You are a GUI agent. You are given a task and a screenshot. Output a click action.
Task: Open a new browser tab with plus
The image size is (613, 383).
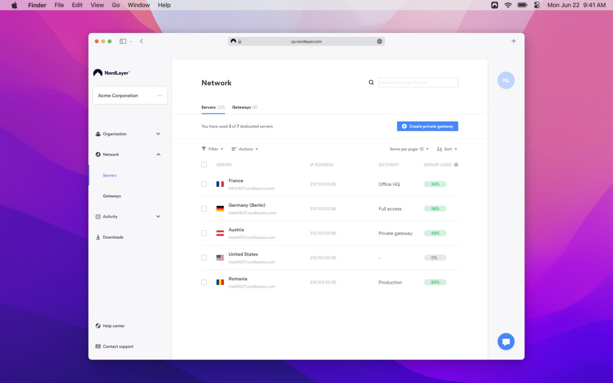tap(513, 41)
